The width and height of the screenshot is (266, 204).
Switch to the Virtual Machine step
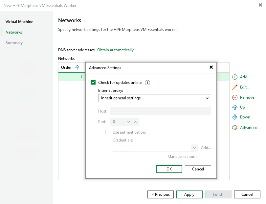[x=19, y=22]
